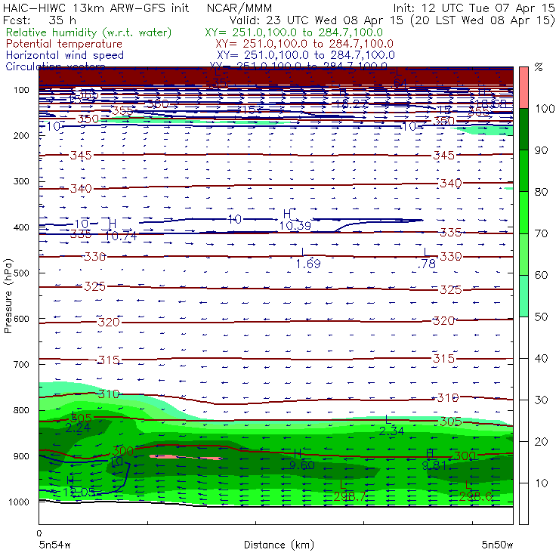Select the green 'Relative humidity (w.r.t. water)' legend
The image size is (559, 559).
(88, 32)
